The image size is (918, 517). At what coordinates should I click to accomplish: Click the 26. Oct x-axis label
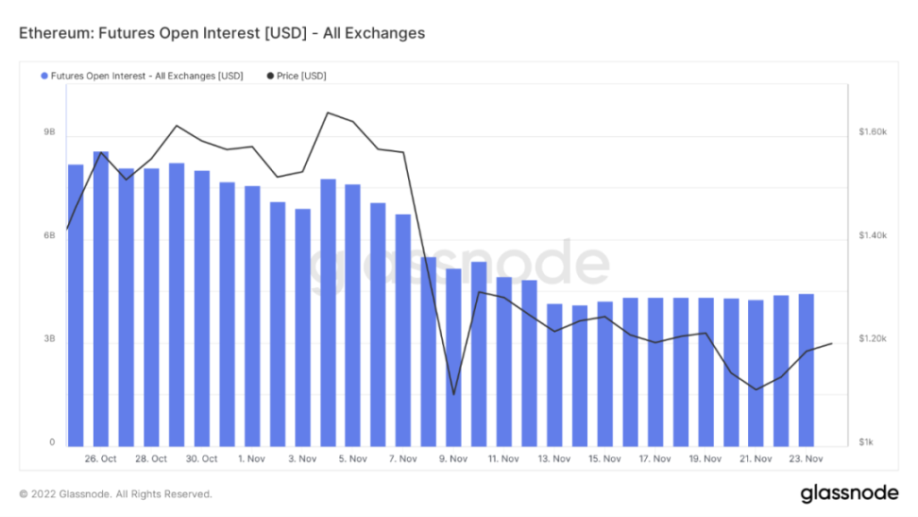(x=100, y=459)
